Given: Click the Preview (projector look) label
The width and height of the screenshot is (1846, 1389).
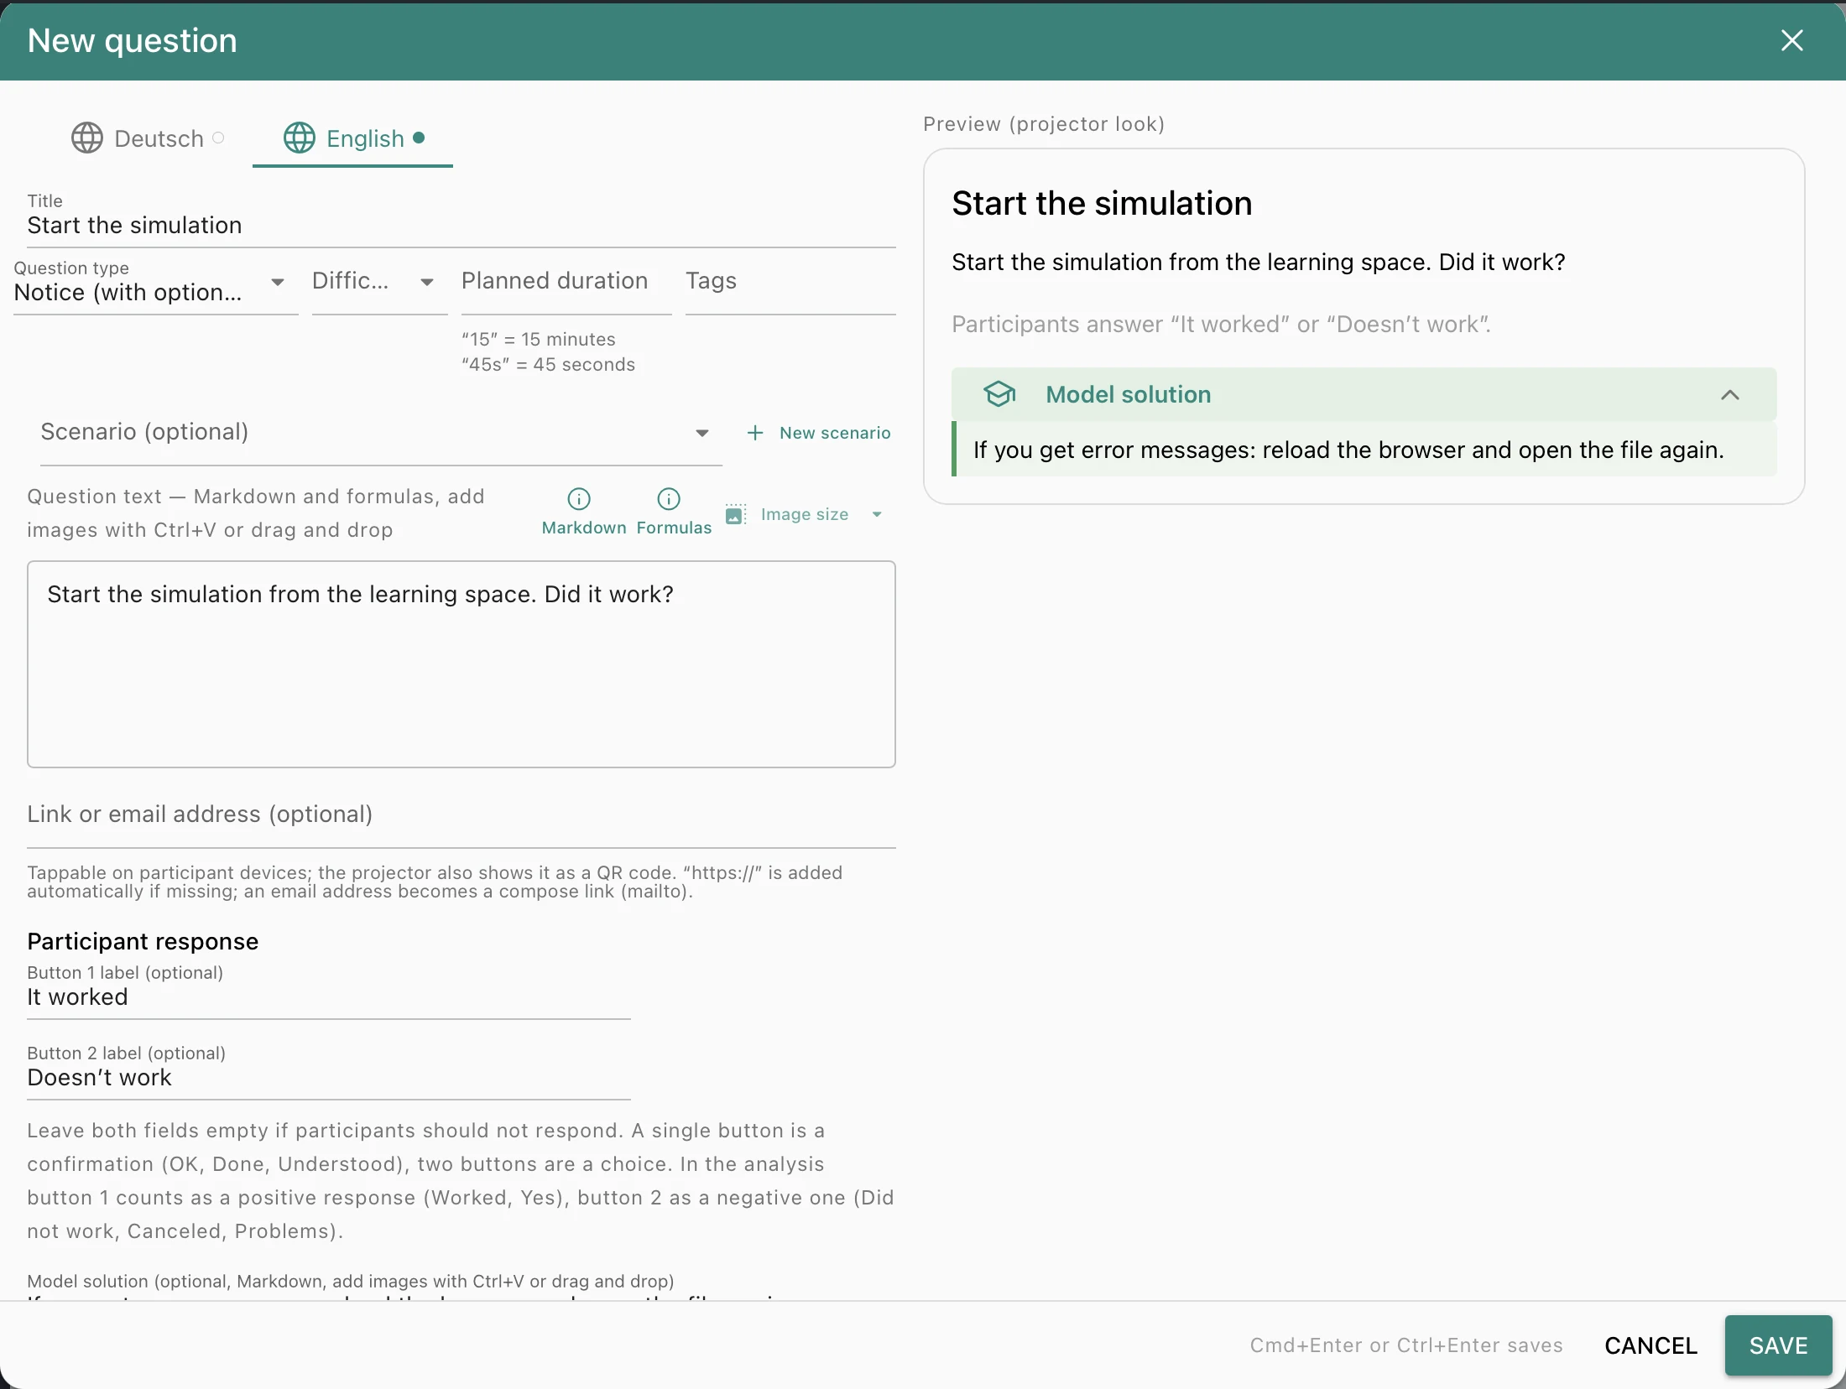Looking at the screenshot, I should point(1044,124).
